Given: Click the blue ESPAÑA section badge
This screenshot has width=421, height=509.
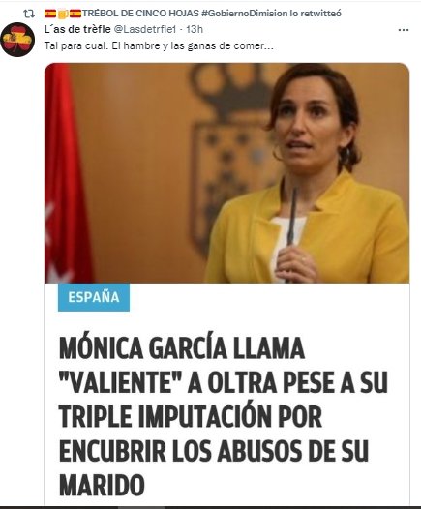Looking at the screenshot, I should click(94, 297).
